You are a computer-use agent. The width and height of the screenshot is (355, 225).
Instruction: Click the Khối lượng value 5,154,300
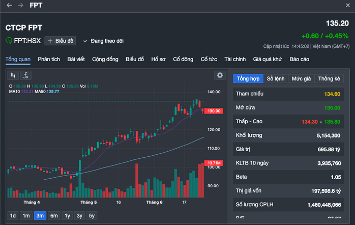pyautogui.click(x=328, y=136)
